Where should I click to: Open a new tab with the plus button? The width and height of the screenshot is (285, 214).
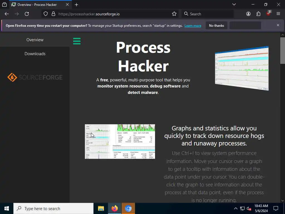pyautogui.click(x=77, y=5)
